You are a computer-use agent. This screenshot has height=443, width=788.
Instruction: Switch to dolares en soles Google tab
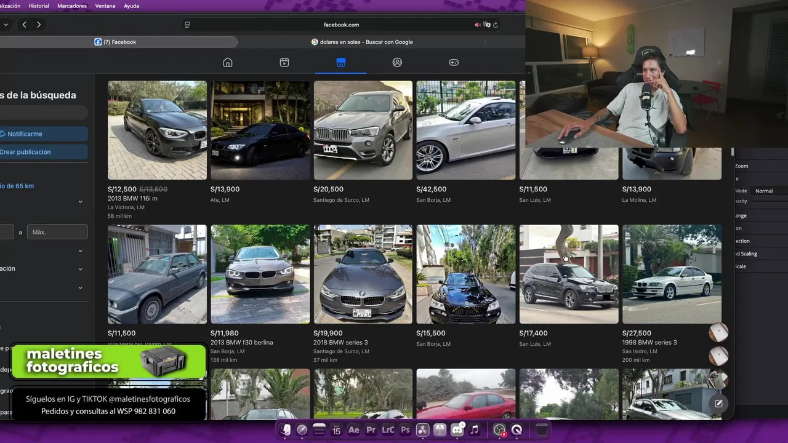pos(362,42)
